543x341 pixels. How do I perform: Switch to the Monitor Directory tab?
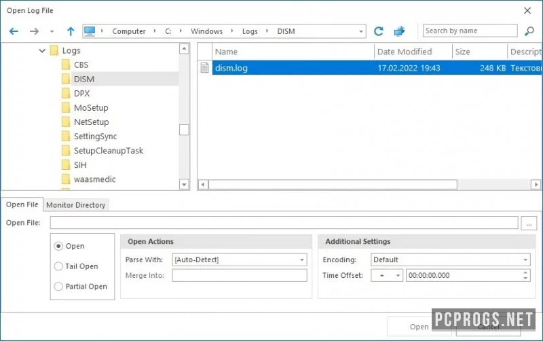[76, 205]
